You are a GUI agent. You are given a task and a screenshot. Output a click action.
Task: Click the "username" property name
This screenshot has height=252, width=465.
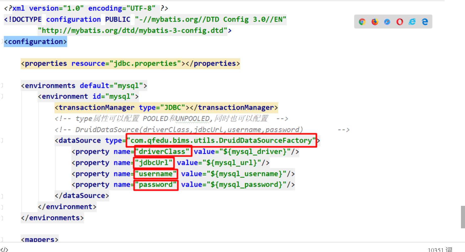click(x=156, y=174)
